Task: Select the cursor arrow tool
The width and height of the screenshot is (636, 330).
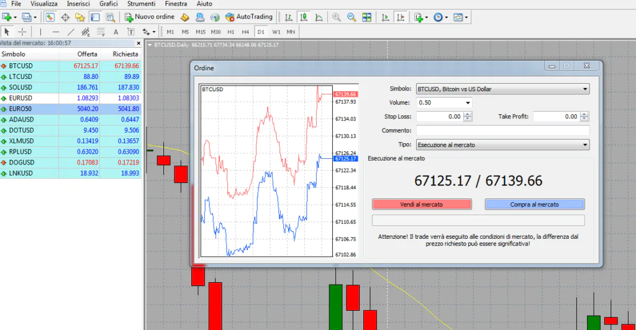Action: [x=7, y=32]
